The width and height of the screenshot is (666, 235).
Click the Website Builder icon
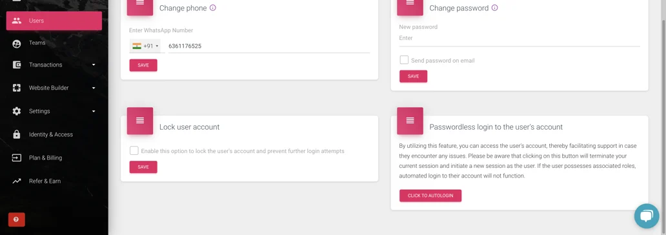17,88
